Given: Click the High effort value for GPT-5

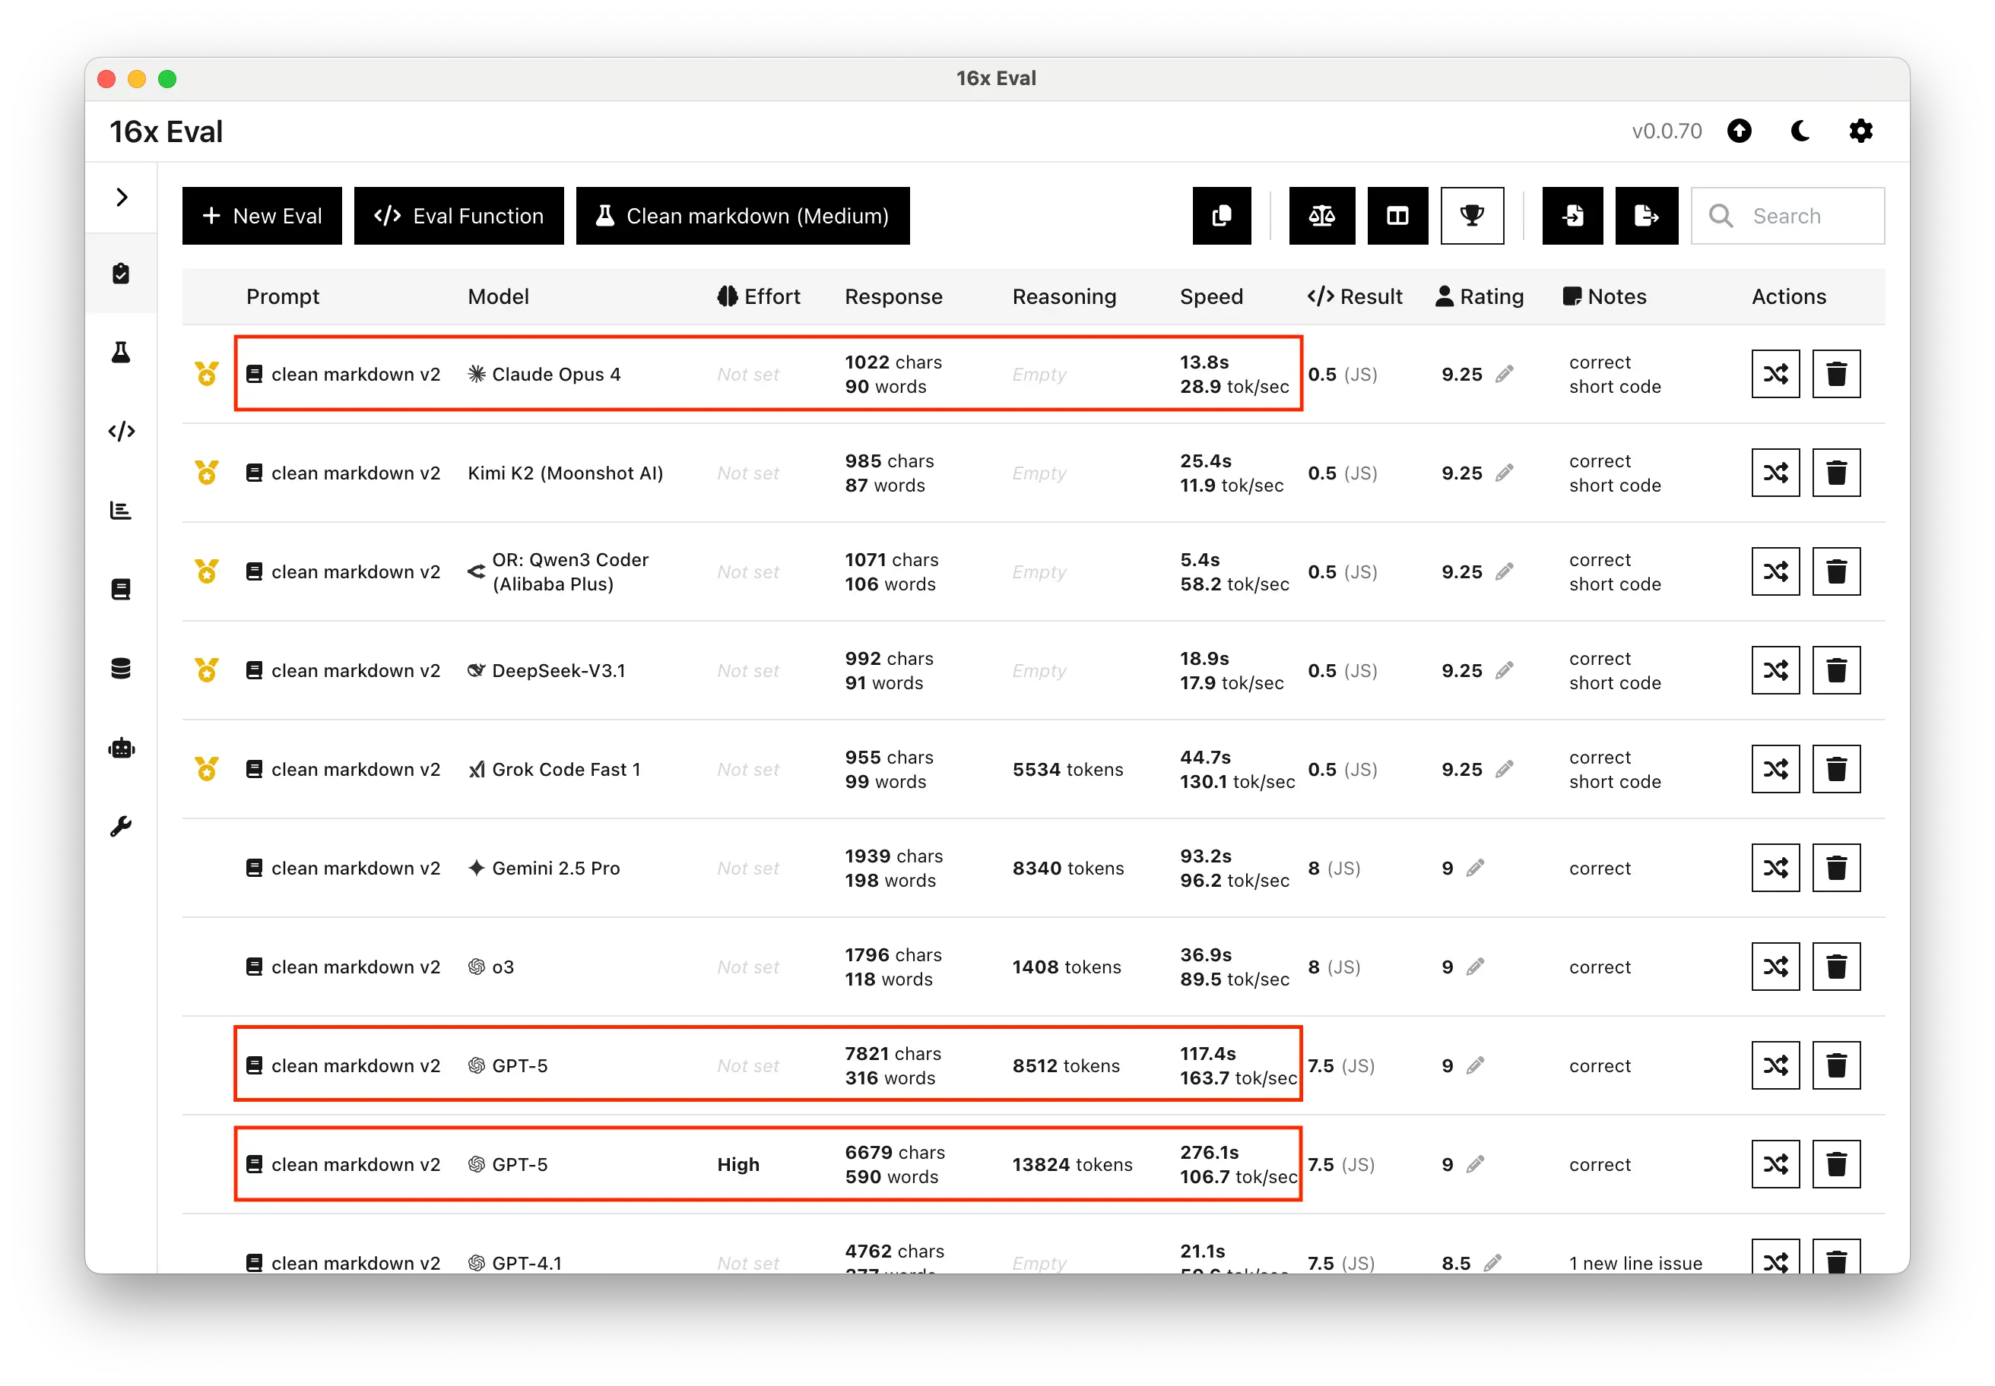Looking at the screenshot, I should click(x=737, y=1165).
